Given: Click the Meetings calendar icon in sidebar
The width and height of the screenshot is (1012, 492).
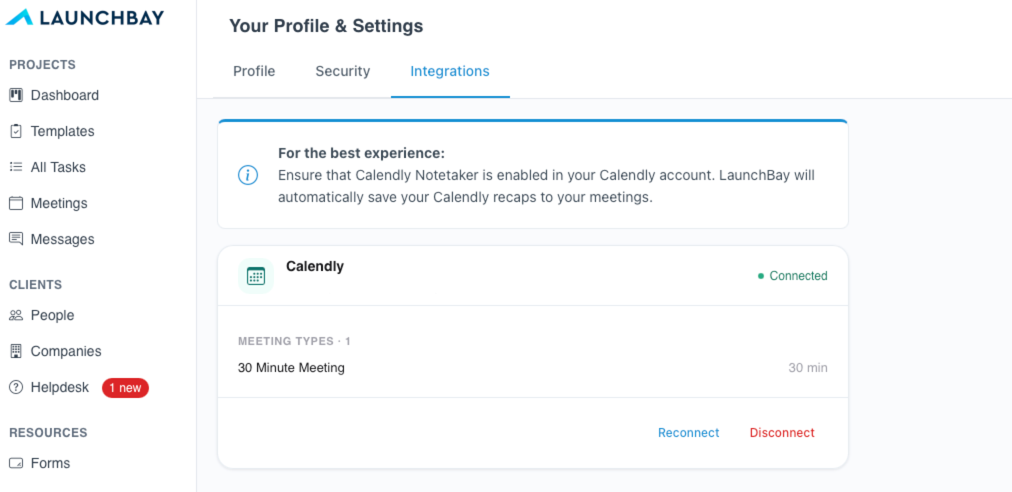Looking at the screenshot, I should click(16, 203).
